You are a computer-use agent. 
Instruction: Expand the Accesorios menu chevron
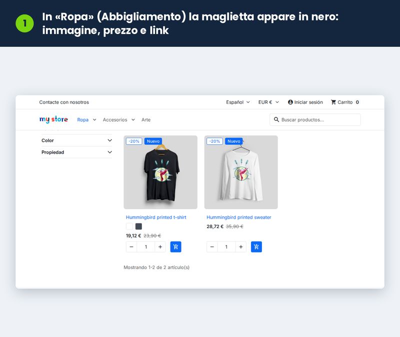pyautogui.click(x=133, y=120)
